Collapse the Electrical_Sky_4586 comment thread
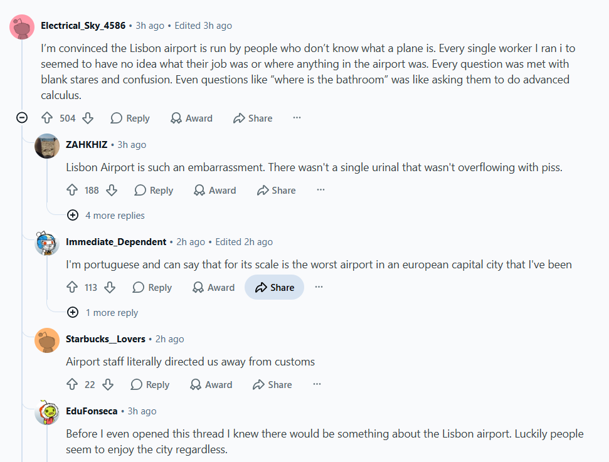 pyautogui.click(x=22, y=118)
